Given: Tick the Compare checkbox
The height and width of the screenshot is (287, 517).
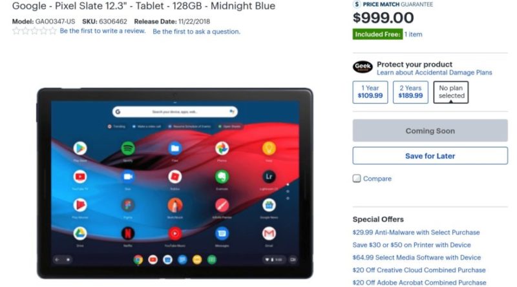Looking at the screenshot, I should tap(357, 179).
